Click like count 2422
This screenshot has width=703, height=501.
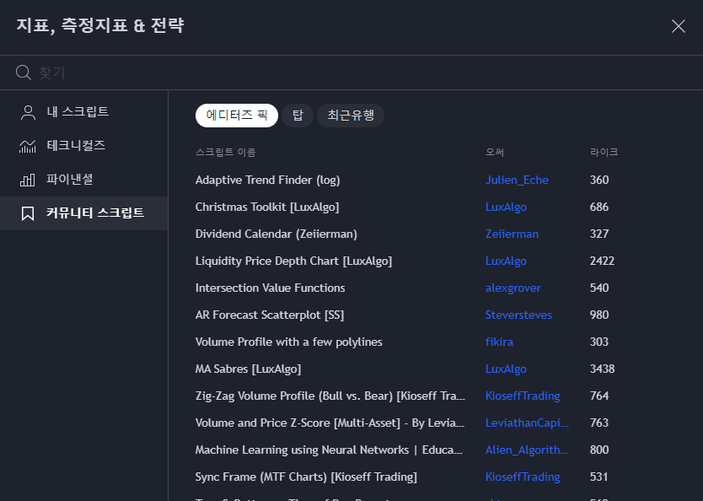[602, 261]
